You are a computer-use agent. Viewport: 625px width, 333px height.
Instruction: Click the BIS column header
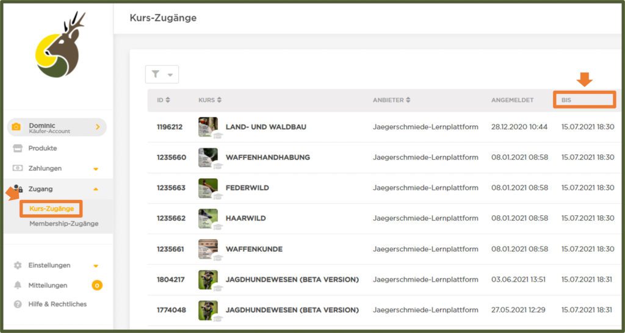[x=566, y=100]
